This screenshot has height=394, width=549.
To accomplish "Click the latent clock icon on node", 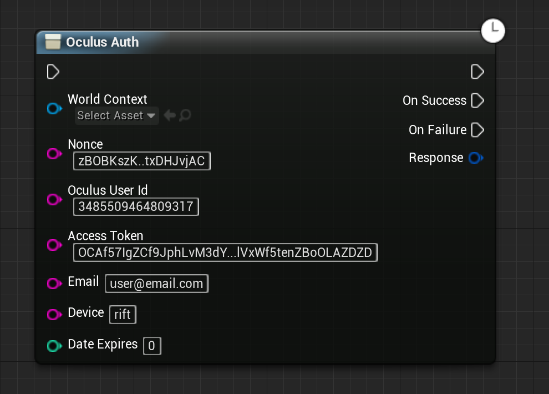I will (493, 31).
